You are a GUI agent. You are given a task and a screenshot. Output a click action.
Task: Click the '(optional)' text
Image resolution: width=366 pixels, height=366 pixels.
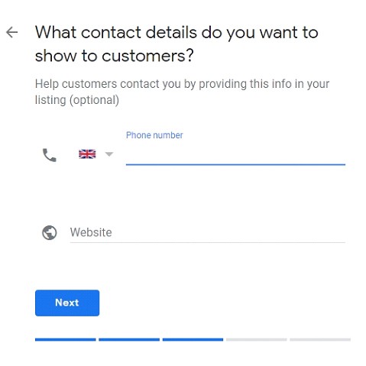point(95,100)
